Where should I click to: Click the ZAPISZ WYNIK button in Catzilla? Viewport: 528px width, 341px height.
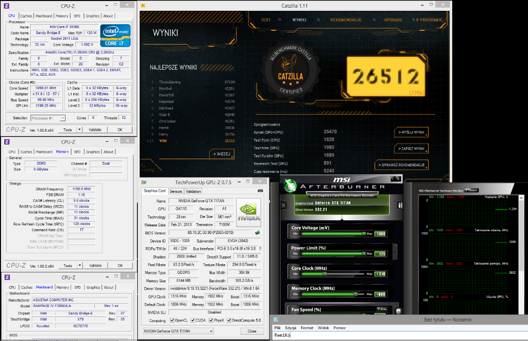coord(411,148)
